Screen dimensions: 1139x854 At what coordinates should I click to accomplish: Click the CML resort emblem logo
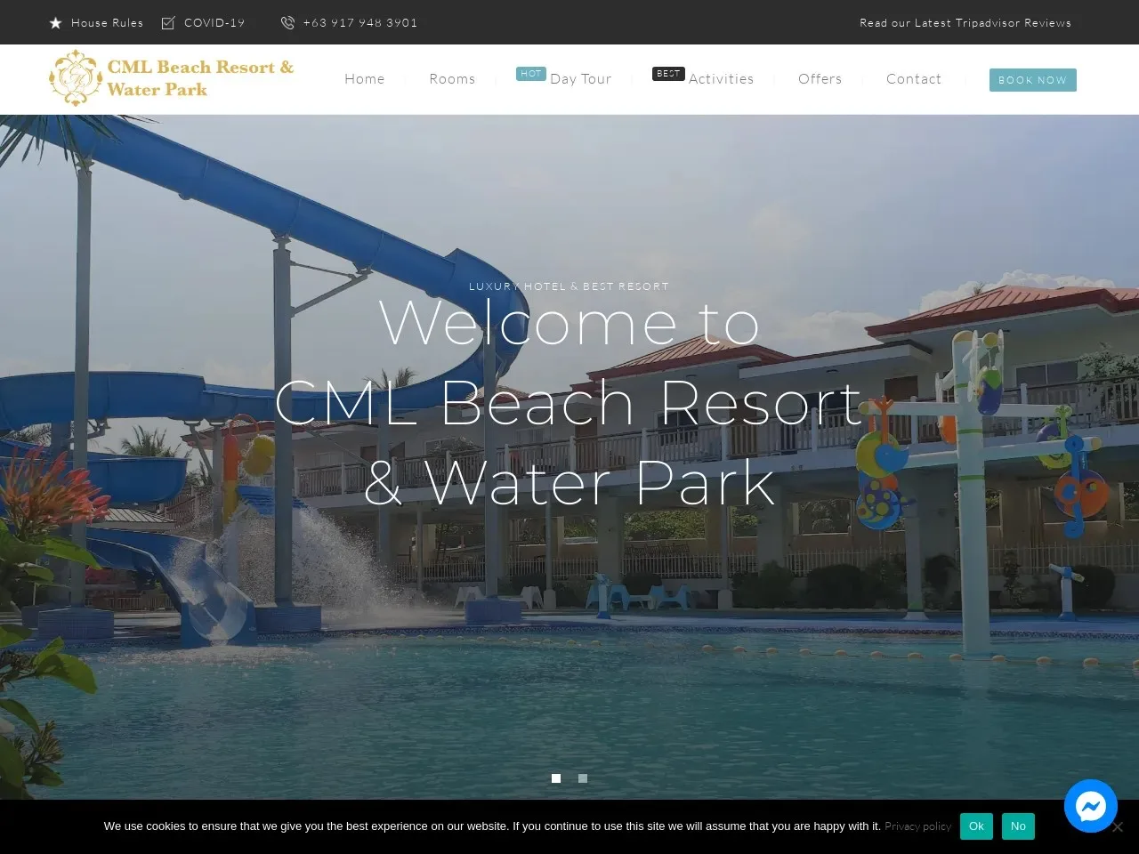(x=76, y=78)
